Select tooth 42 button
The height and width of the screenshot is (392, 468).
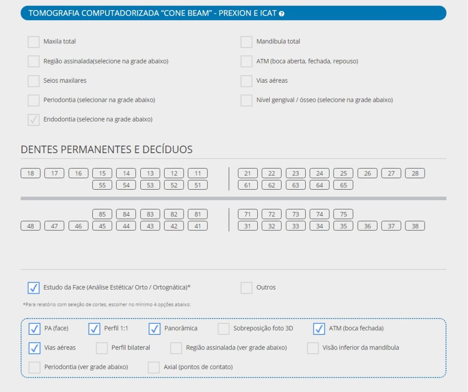point(174,226)
